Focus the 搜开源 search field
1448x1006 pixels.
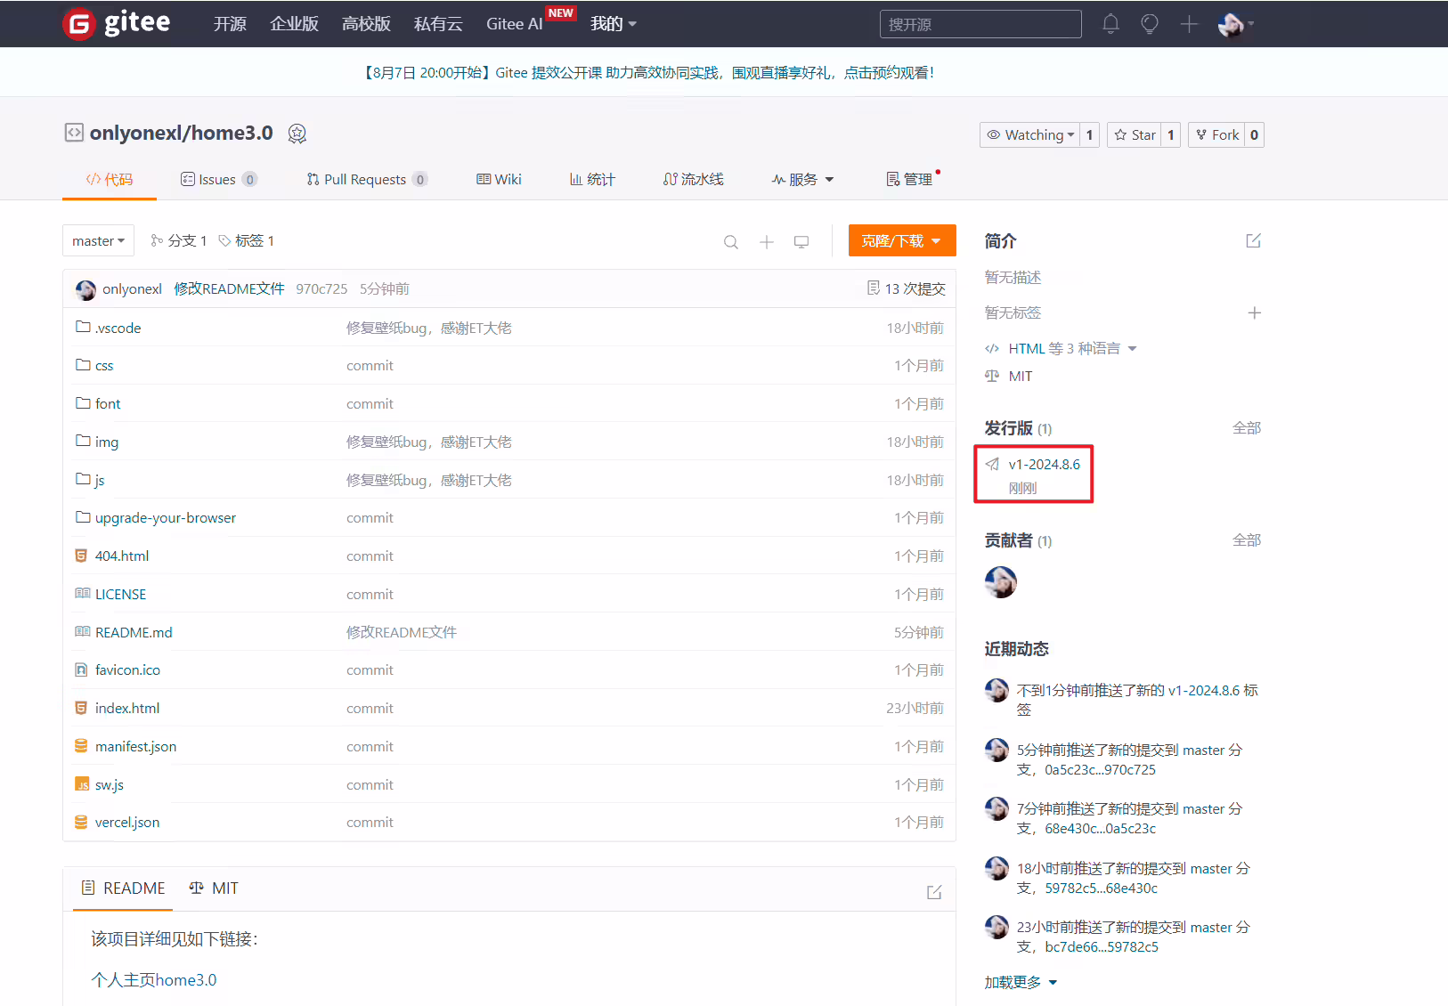(x=980, y=24)
